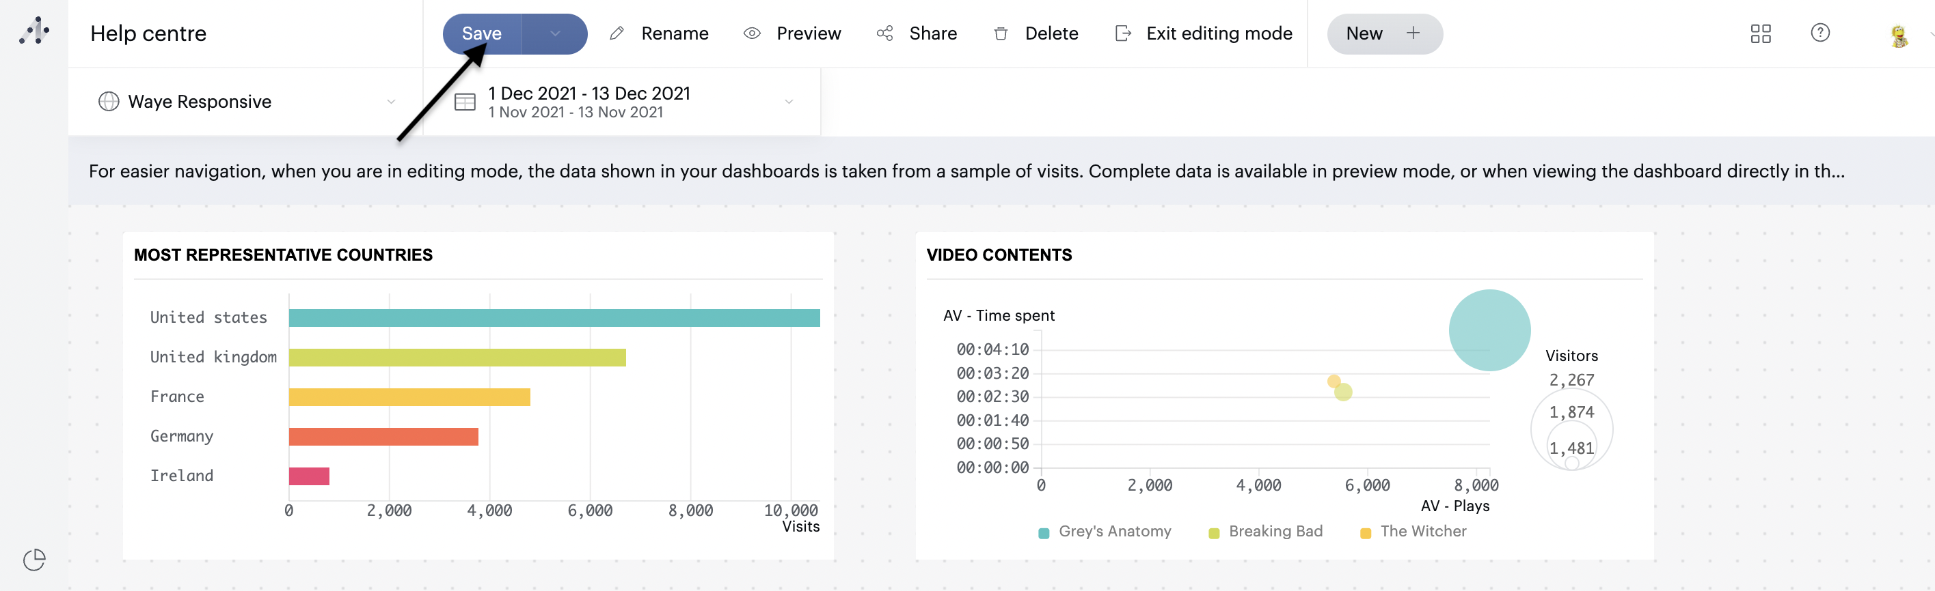Click the teal United States bar
The width and height of the screenshot is (1935, 591).
pyautogui.click(x=554, y=318)
